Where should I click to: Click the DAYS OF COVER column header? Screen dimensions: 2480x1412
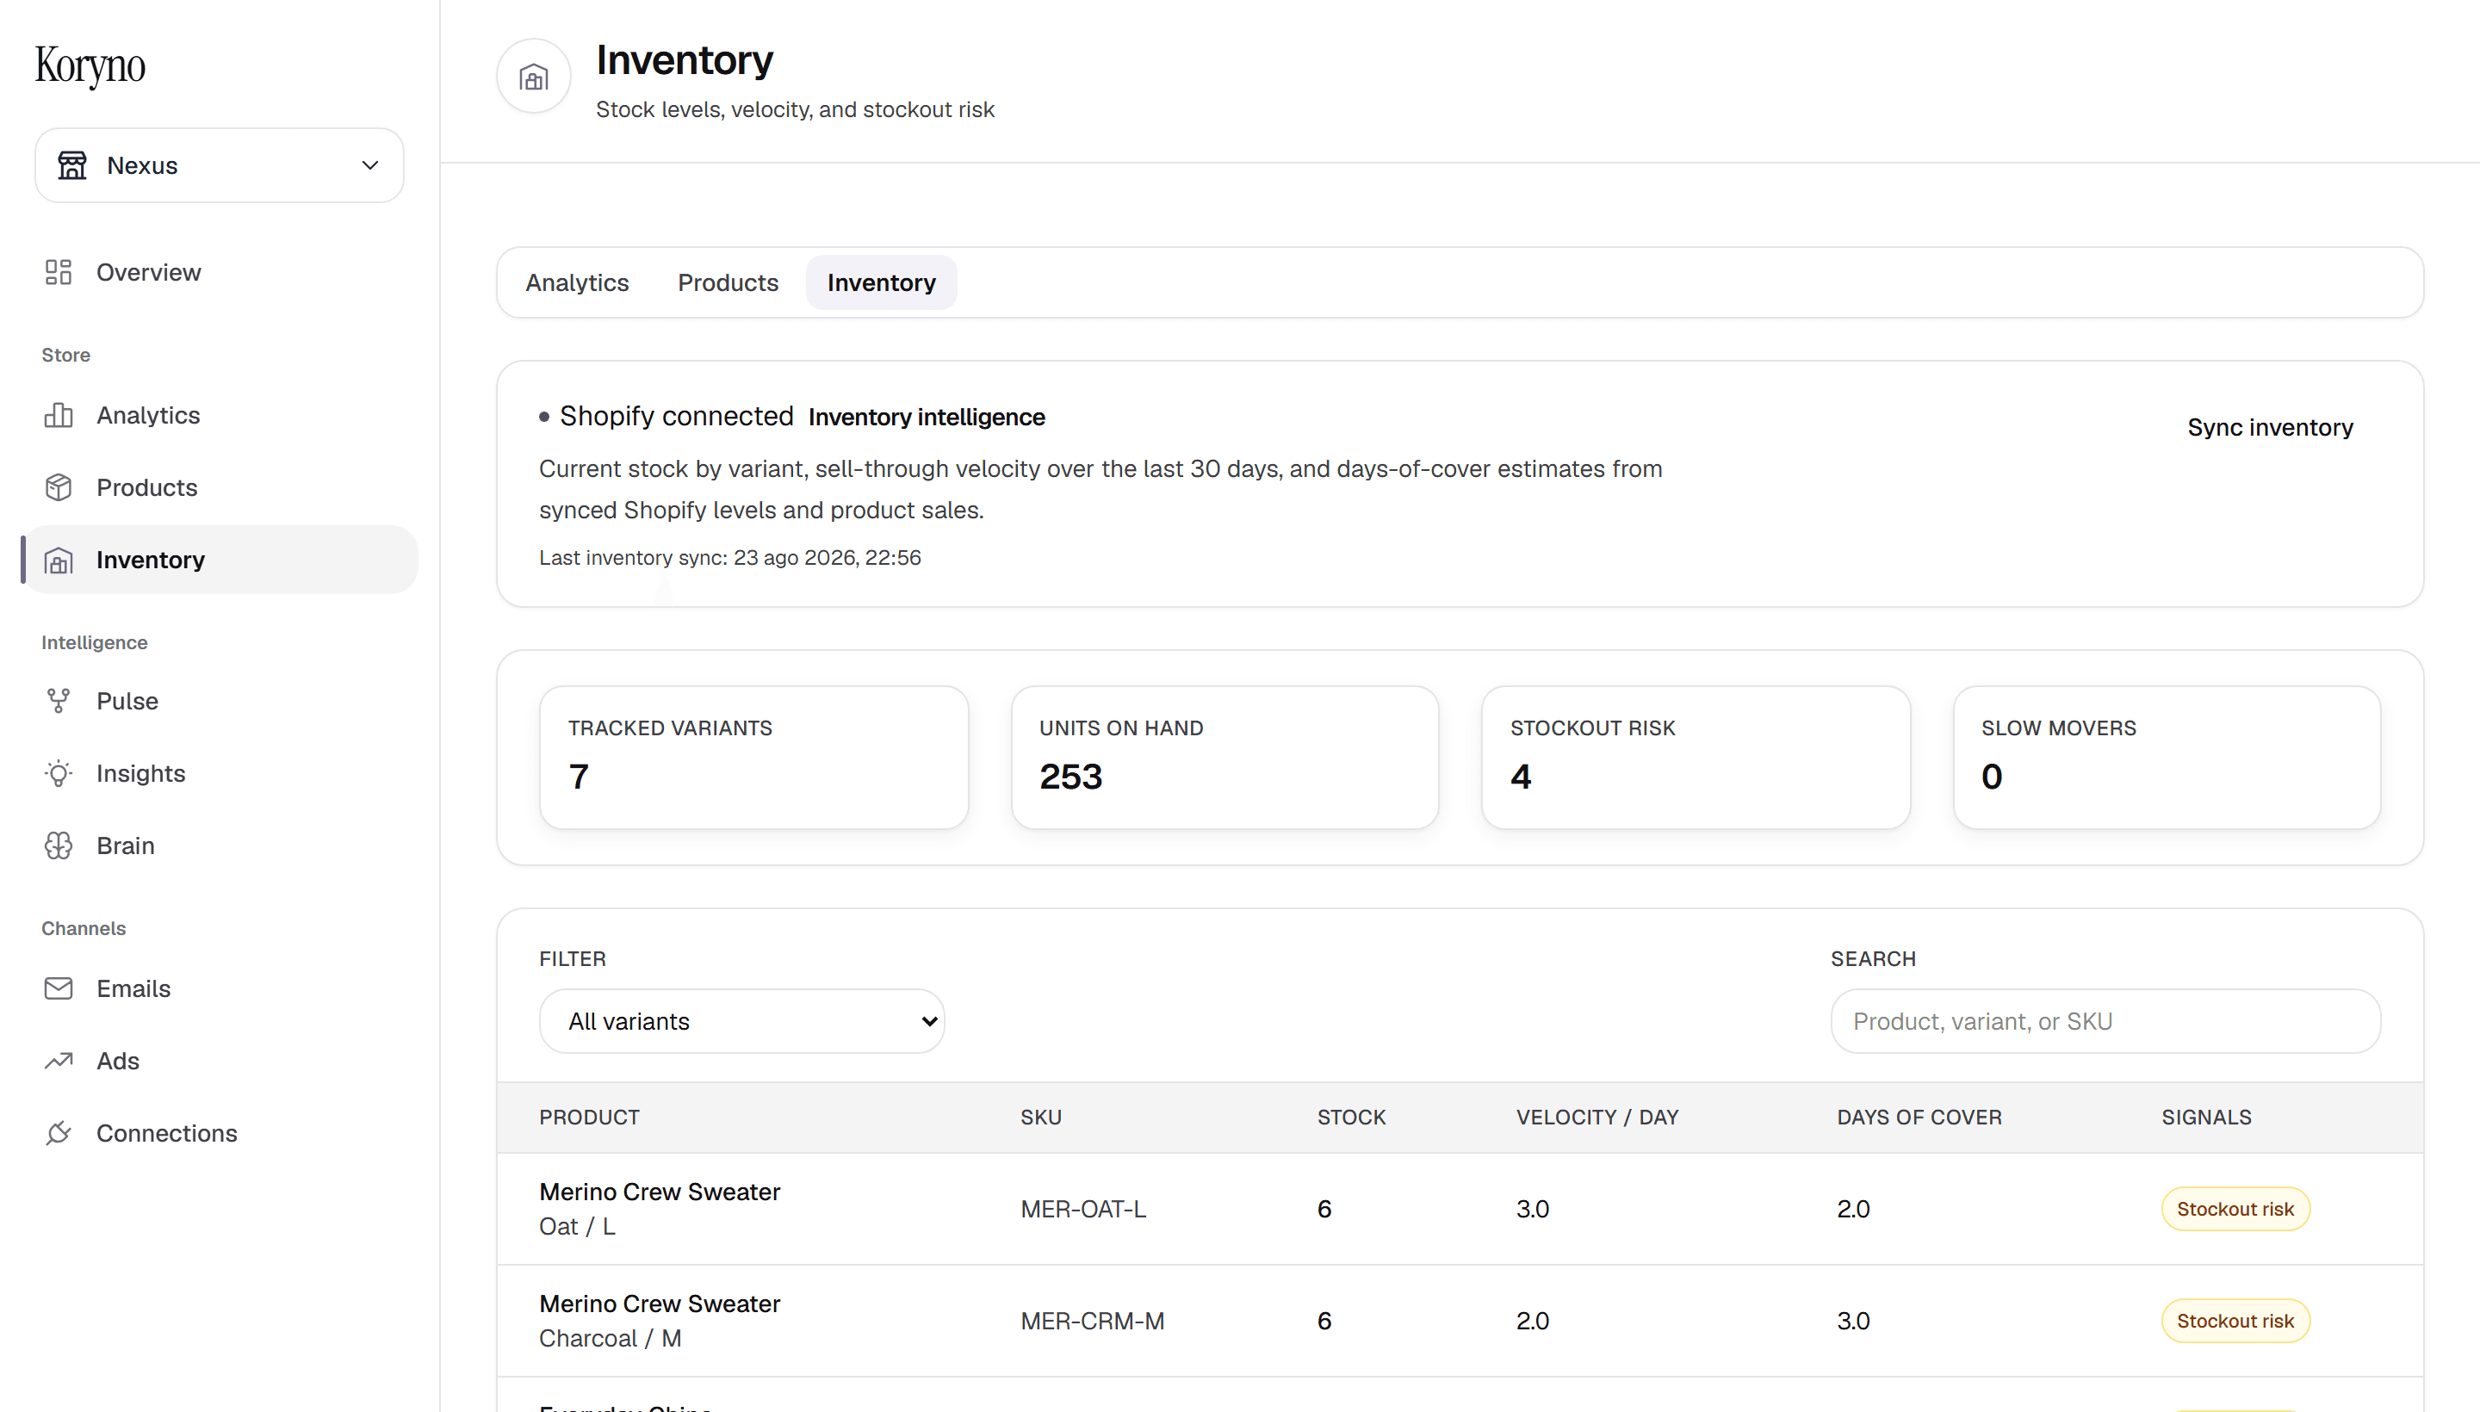1919,1118
